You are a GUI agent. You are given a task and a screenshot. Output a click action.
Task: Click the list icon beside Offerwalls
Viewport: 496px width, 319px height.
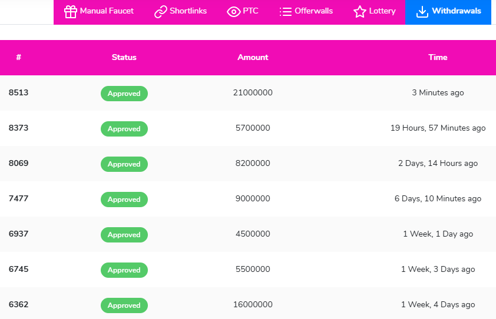[286, 12]
